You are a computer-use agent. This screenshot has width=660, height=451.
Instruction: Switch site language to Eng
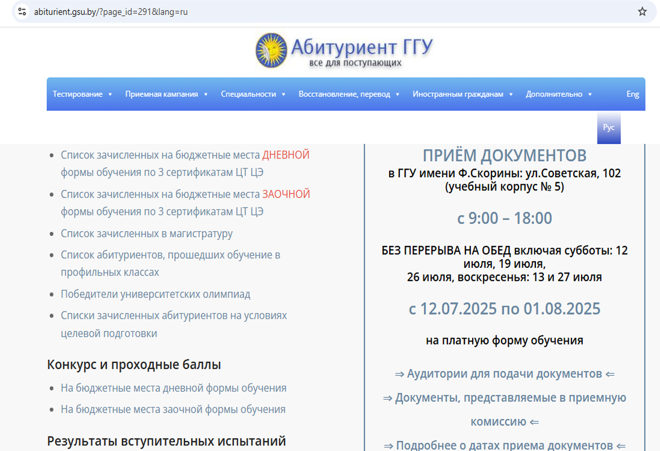632,94
